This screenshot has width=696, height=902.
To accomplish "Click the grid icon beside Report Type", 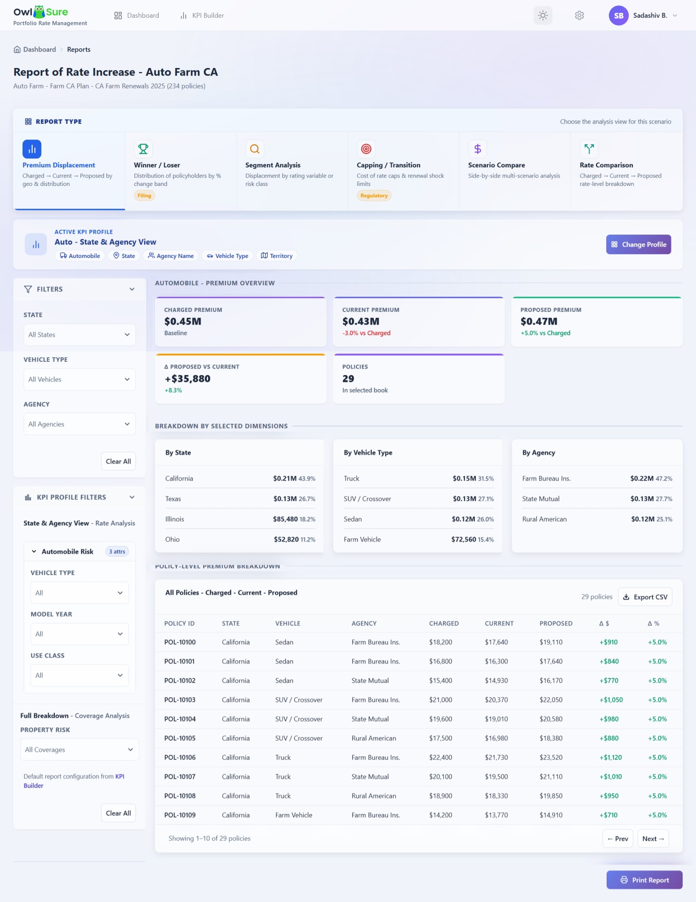I will coord(28,122).
